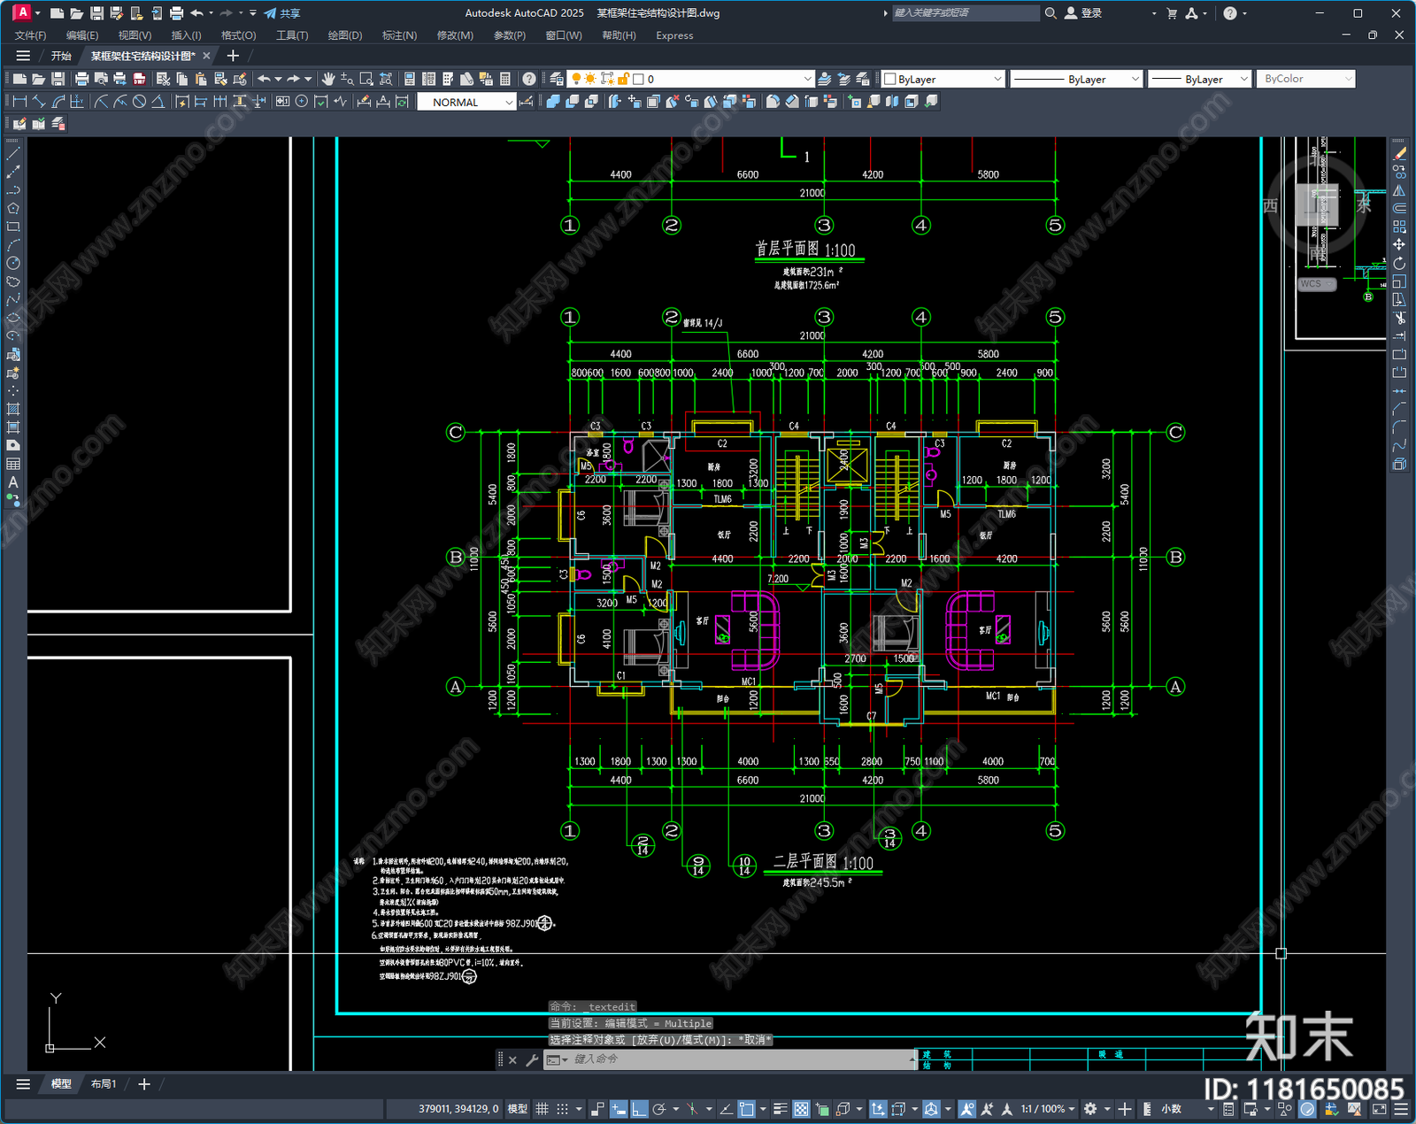Open the 编辑(E) menu

(x=82, y=35)
